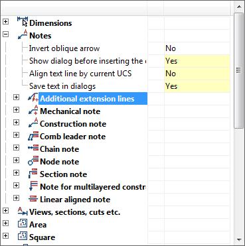Click the Notes leader arrow icon
This screenshot has width=245, height=246.
tap(23, 34)
